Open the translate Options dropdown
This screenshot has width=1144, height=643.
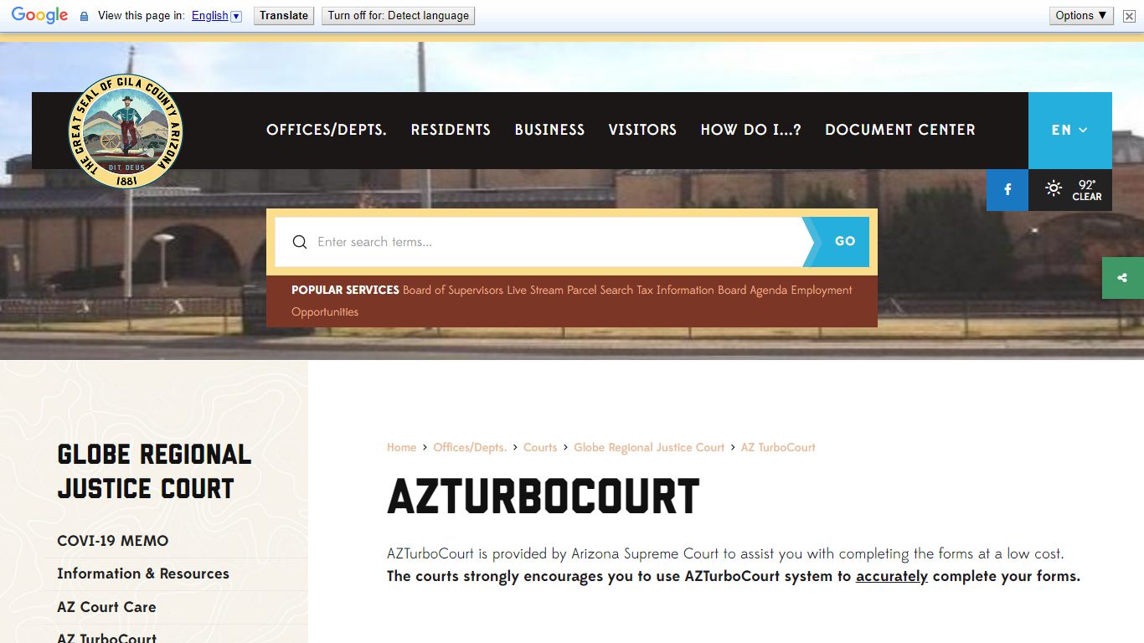click(x=1081, y=16)
